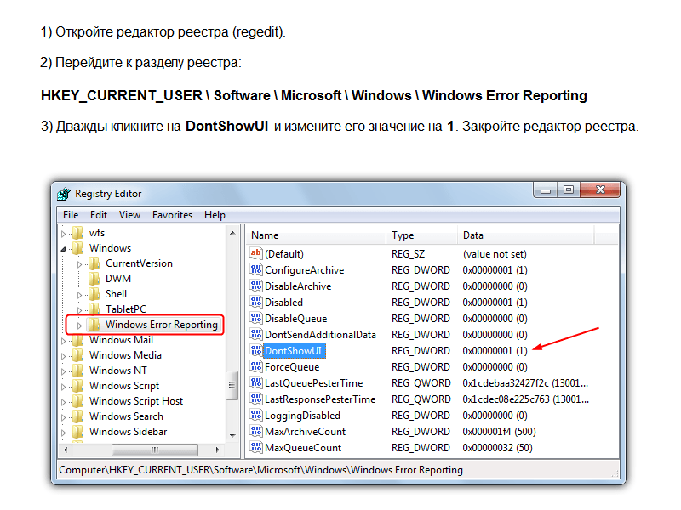681x510 pixels.
Task: Click the tree pane scroll down arrow
Action: (x=232, y=435)
